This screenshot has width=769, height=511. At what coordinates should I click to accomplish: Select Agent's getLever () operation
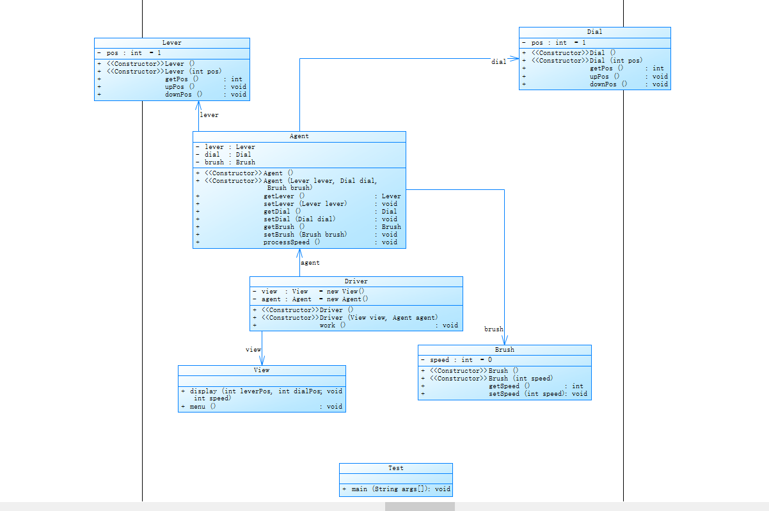tap(299, 196)
